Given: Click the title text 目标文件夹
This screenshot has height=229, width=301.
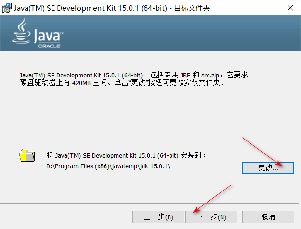Looking at the screenshot, I should pyautogui.click(x=192, y=8).
